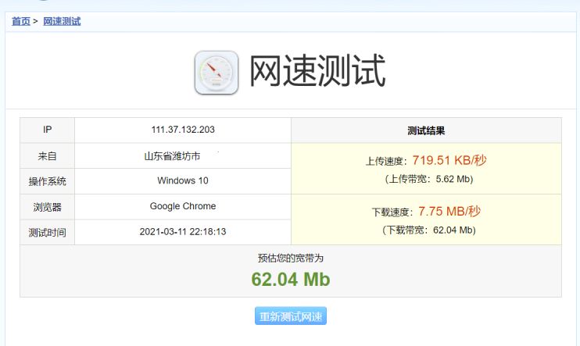
Task: Click the download bandwidth 62.04 Mb line in parentheses
Action: tap(429, 230)
